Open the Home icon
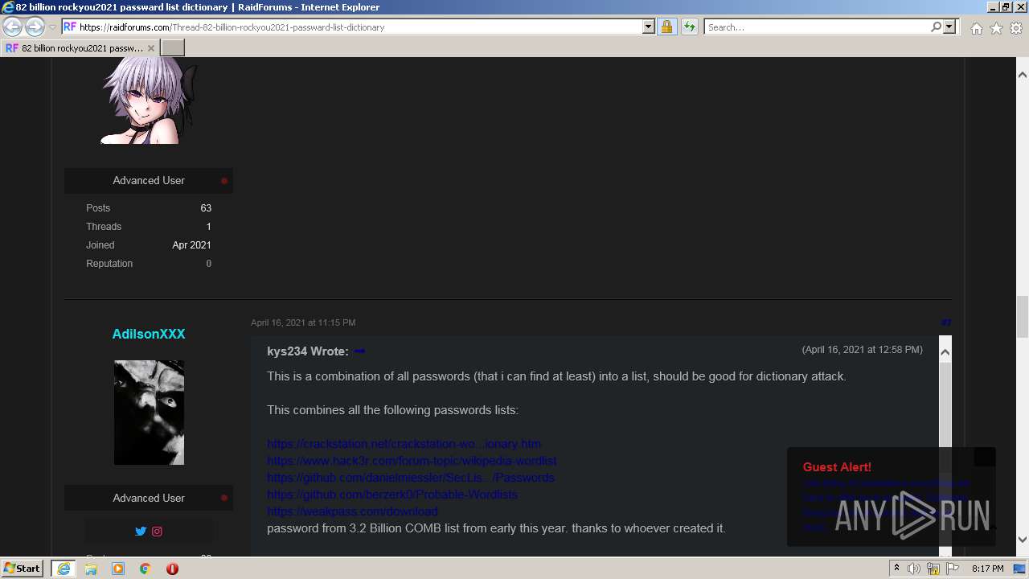1029x579 pixels. pyautogui.click(x=976, y=28)
